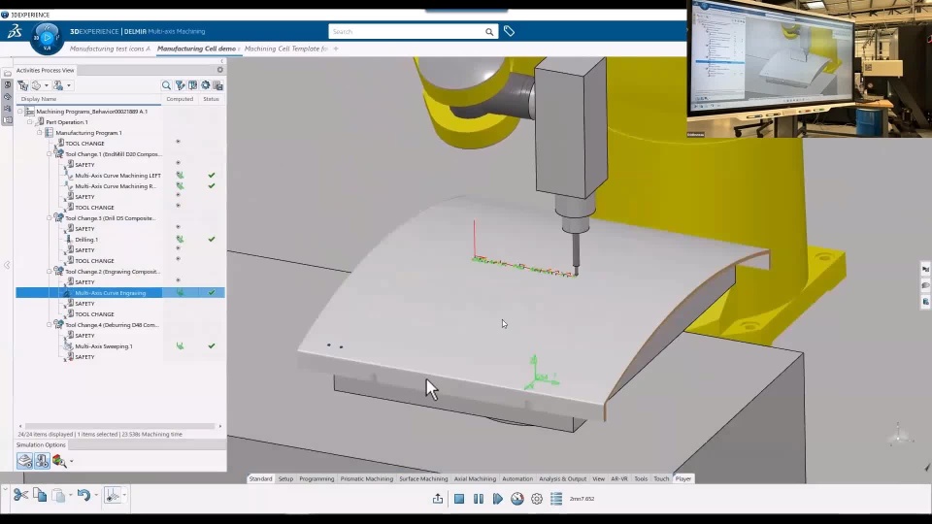Add a new tab with plus button
This screenshot has height=524, width=932.
[x=336, y=49]
